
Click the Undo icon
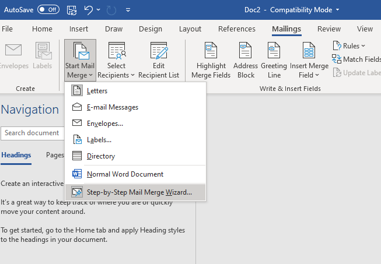[x=89, y=10]
